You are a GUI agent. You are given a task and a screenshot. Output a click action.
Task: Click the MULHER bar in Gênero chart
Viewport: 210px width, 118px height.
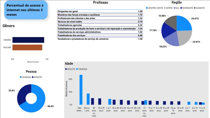click(27, 47)
